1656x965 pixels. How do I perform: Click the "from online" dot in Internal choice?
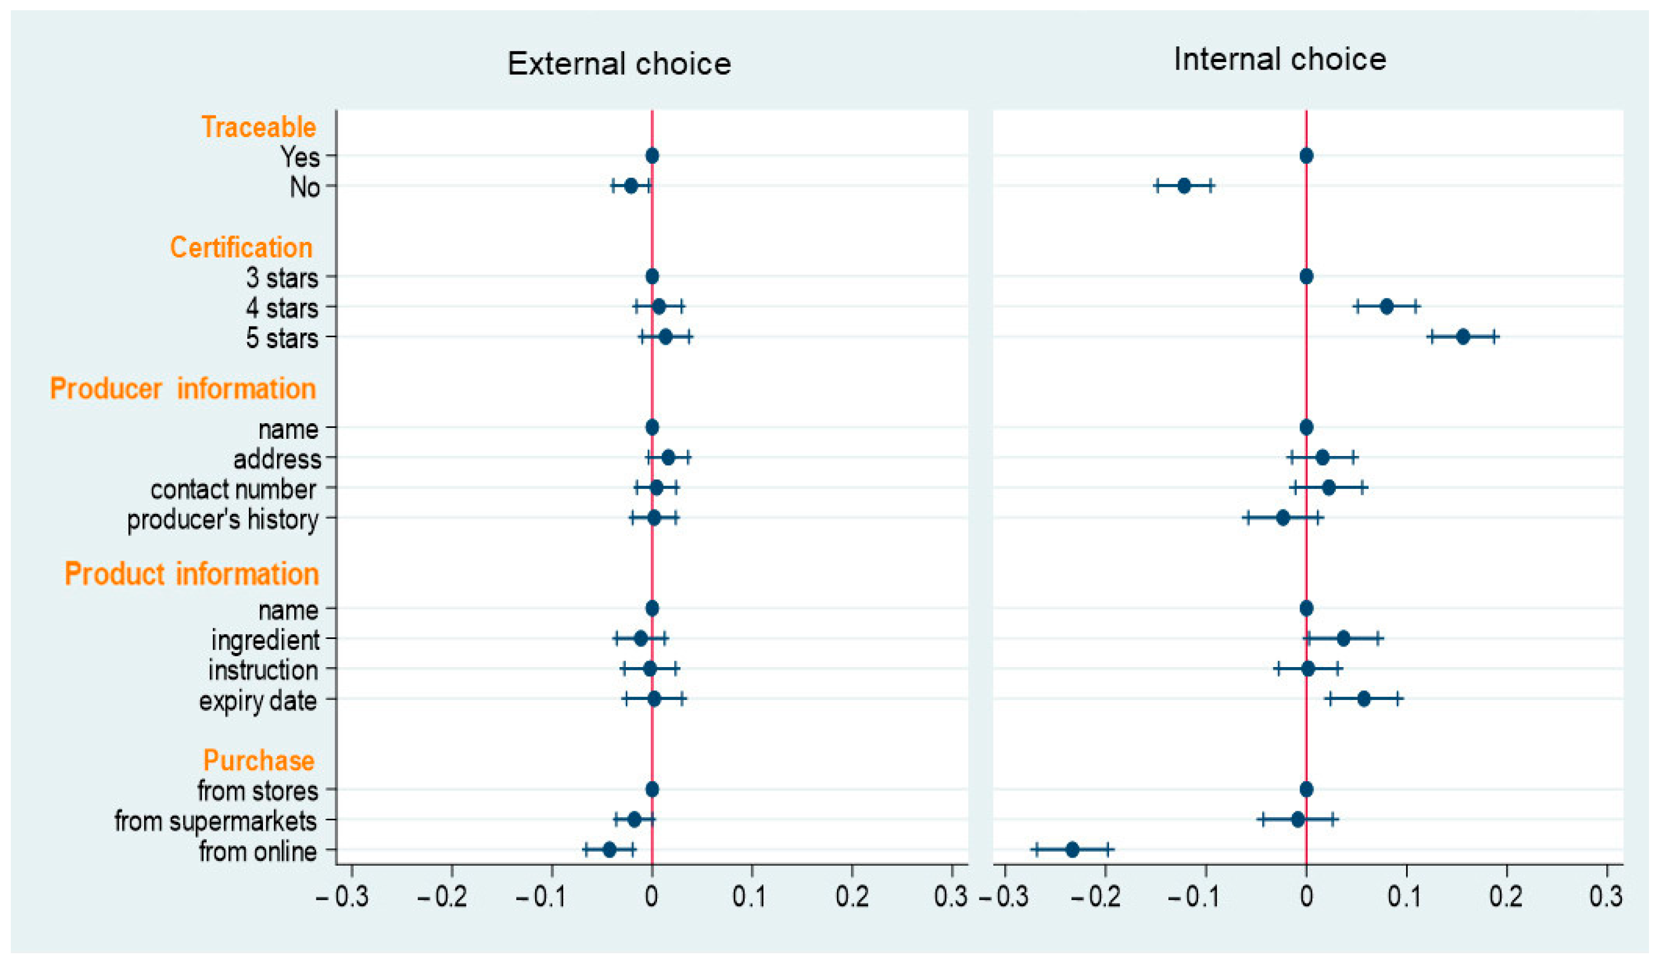[1072, 850]
